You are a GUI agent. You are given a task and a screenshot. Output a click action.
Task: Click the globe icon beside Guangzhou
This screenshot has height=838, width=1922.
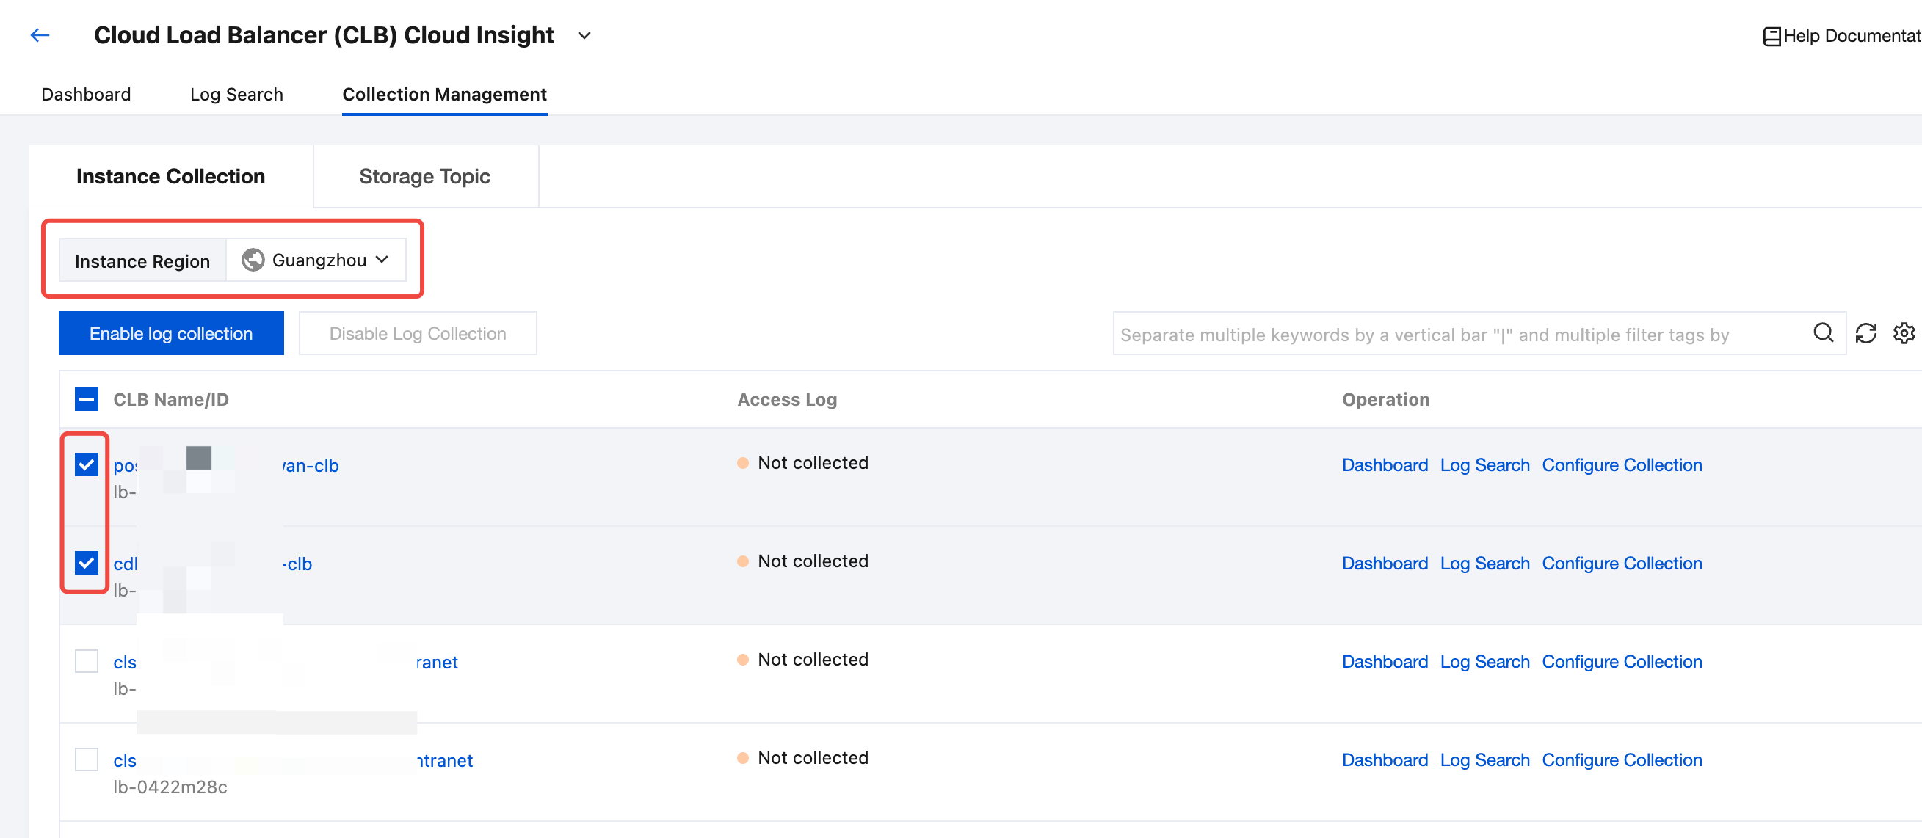pos(253,260)
